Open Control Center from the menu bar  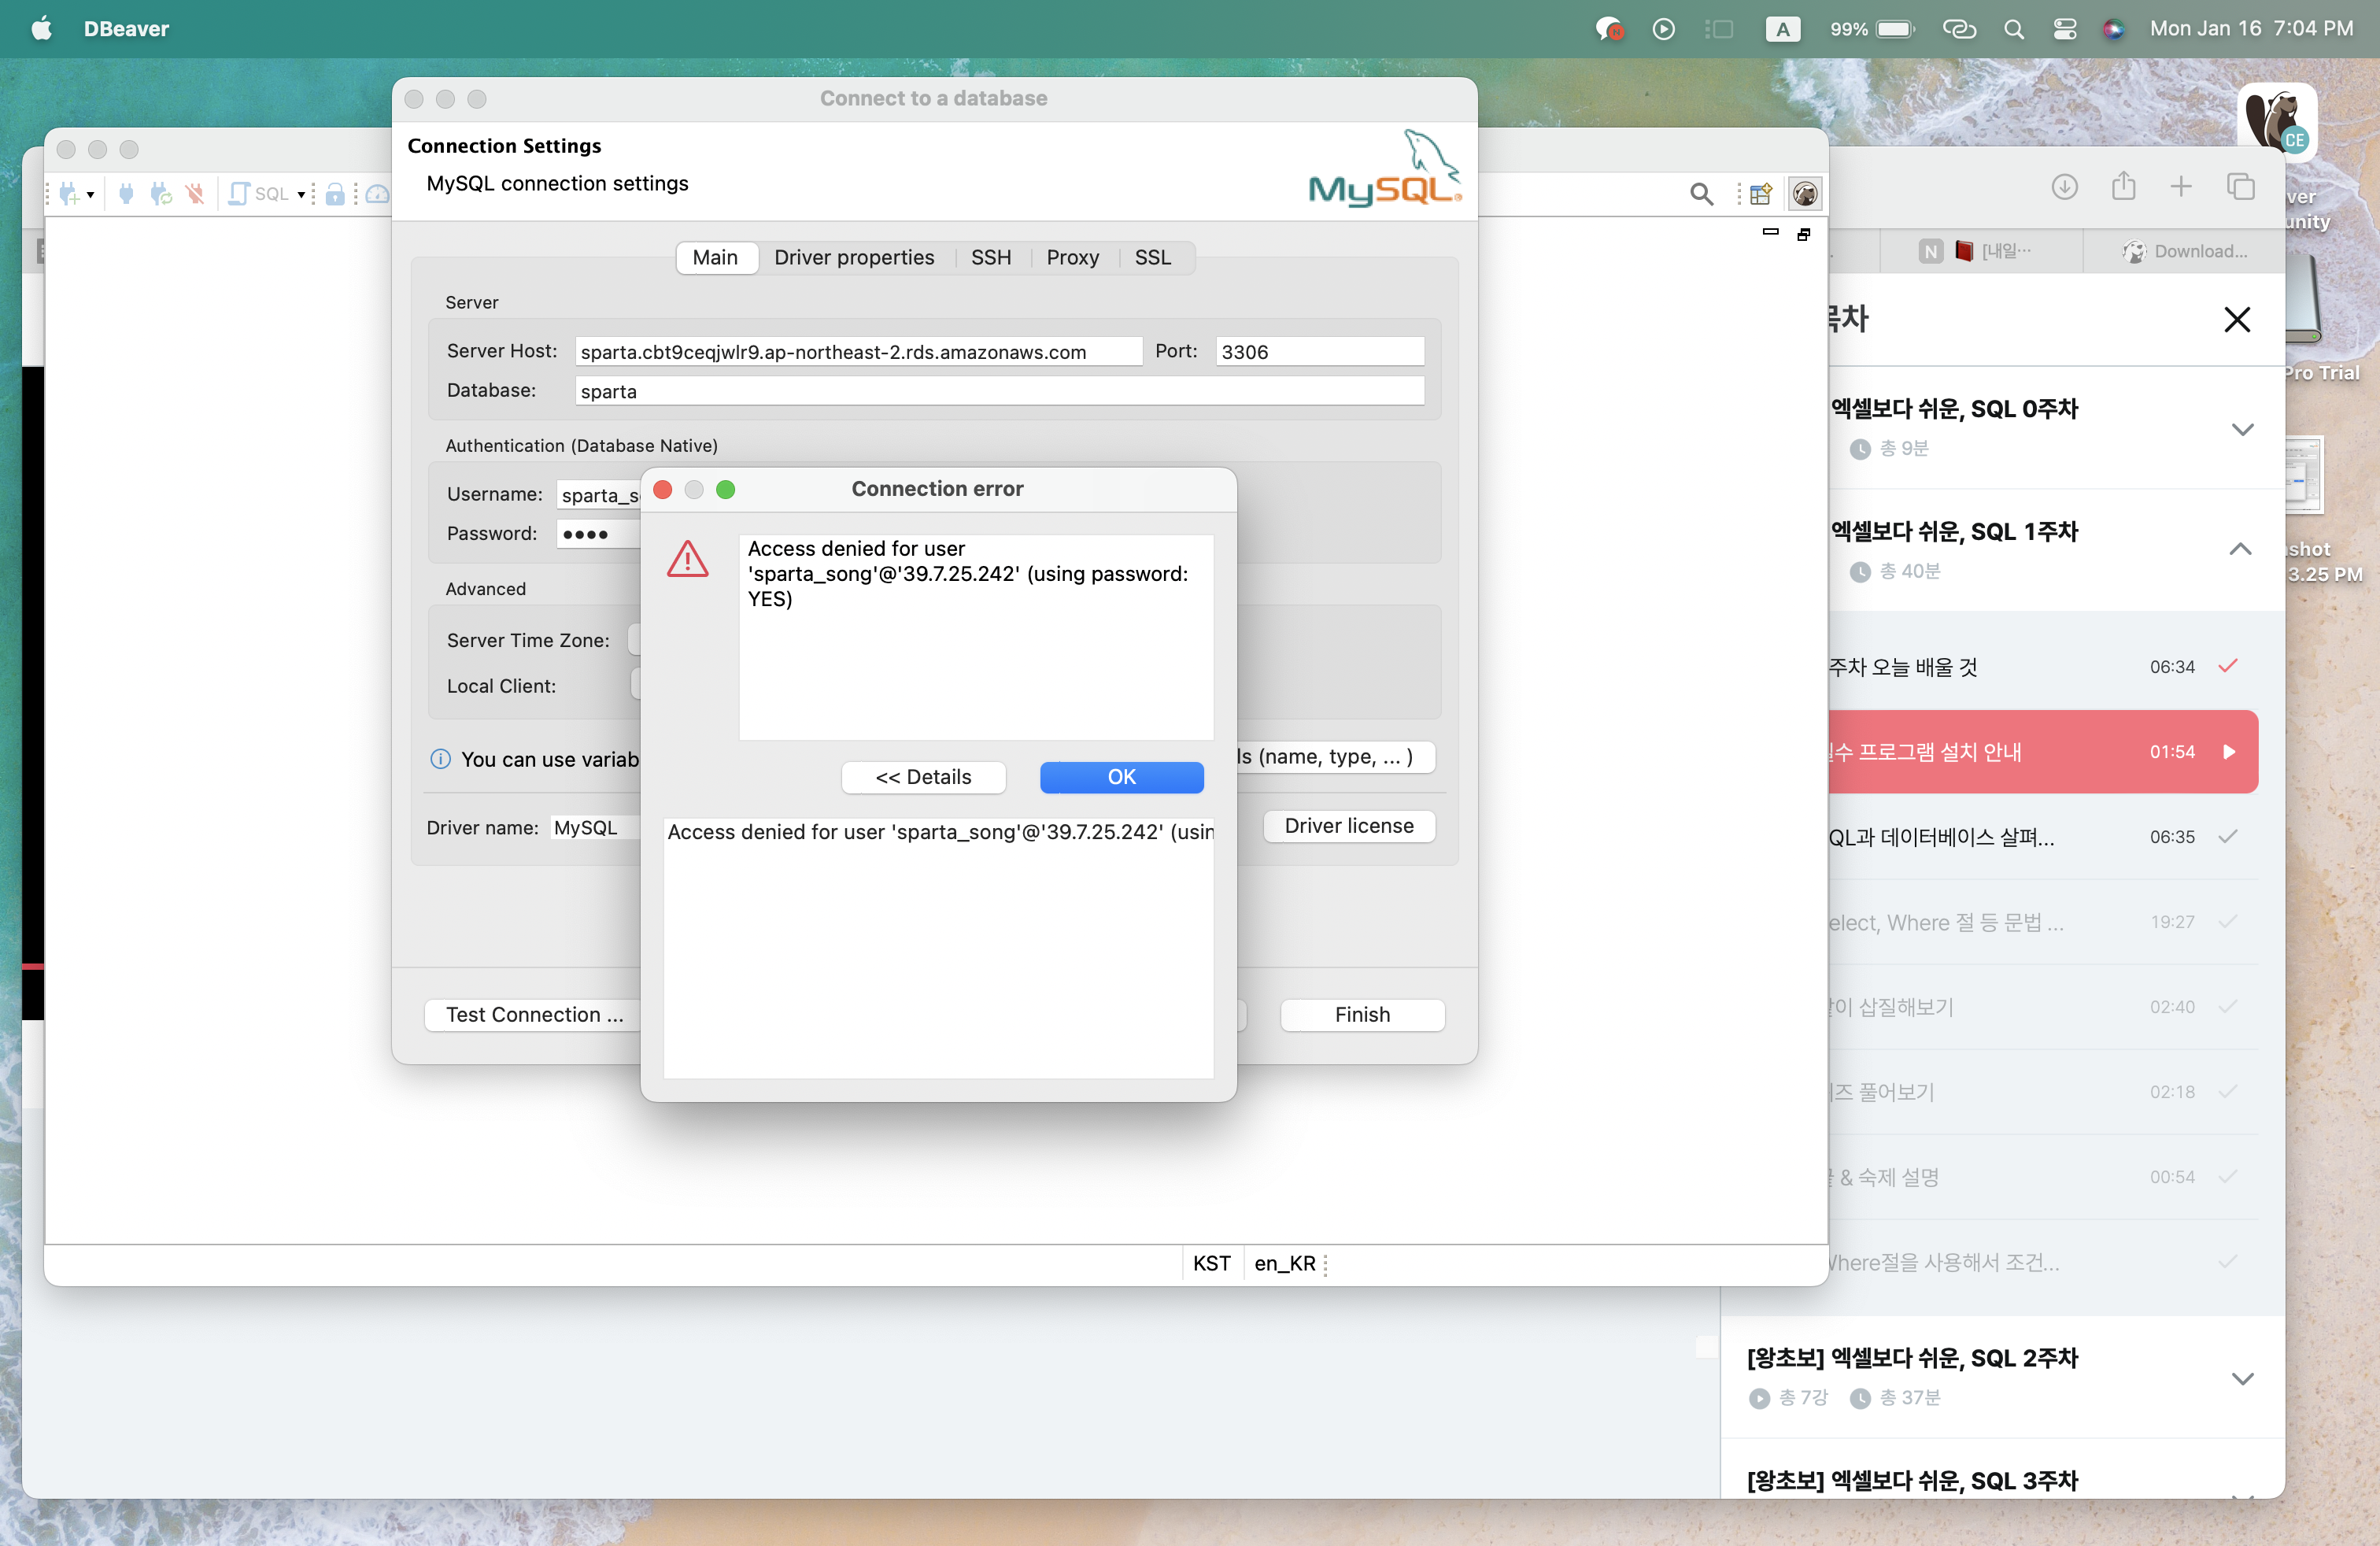2065,29
